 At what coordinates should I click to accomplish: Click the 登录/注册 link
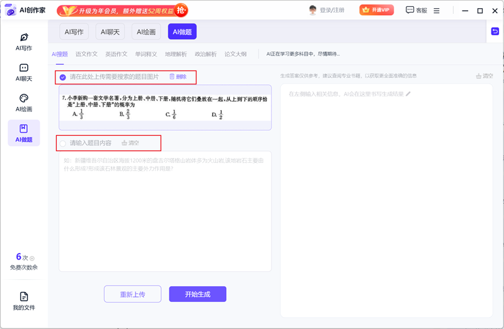tap(332, 10)
